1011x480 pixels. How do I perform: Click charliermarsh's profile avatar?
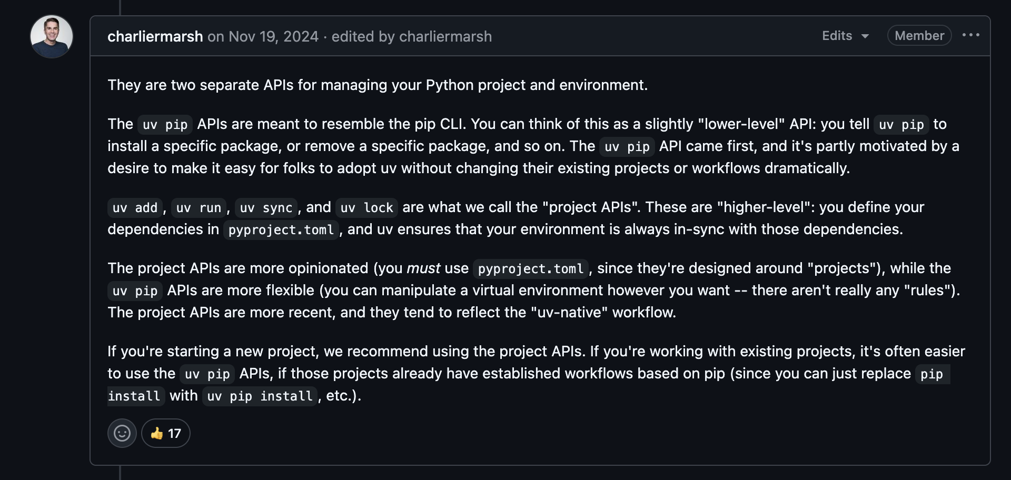coord(51,36)
